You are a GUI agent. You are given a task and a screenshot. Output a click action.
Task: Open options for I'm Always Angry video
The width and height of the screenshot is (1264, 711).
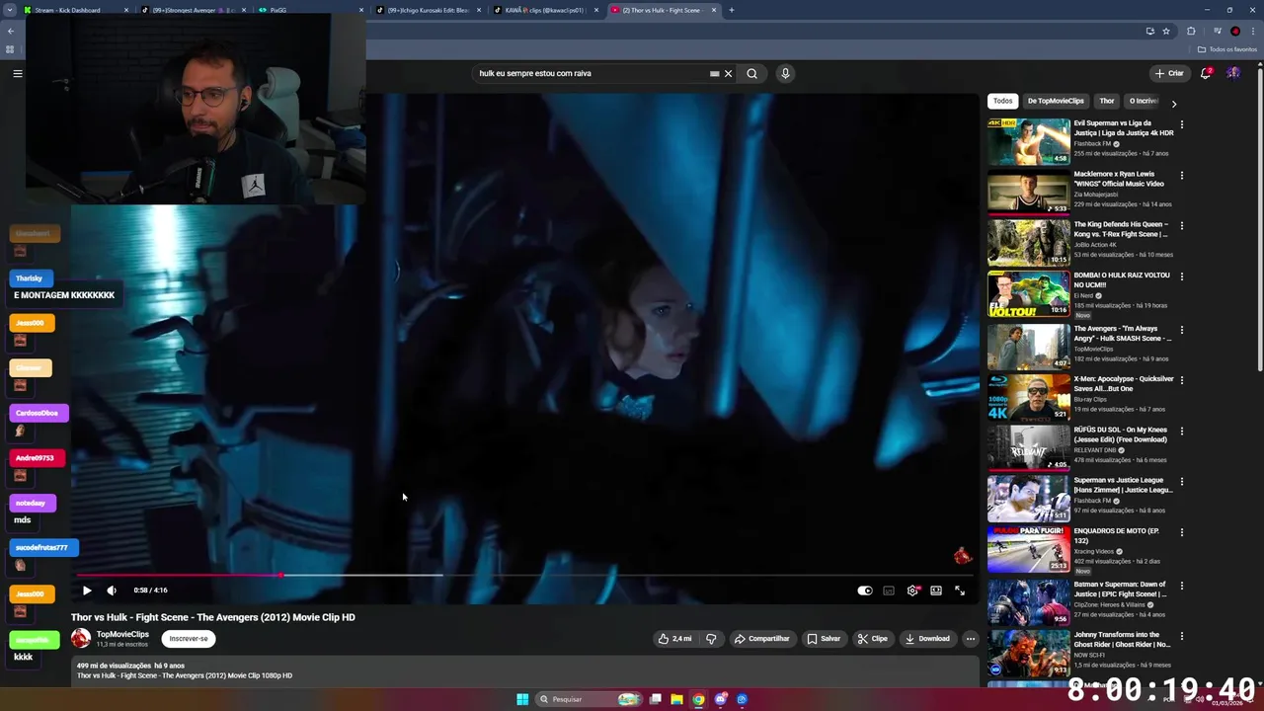1182,330
